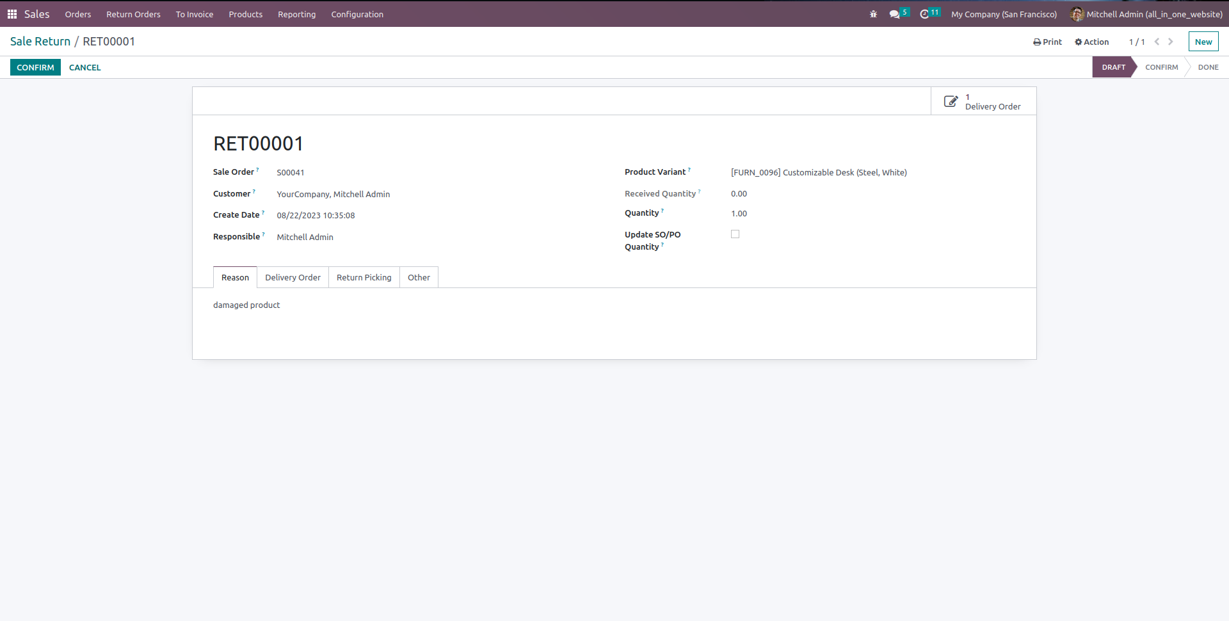
Task: Open the activities clock icon
Action: 924,14
